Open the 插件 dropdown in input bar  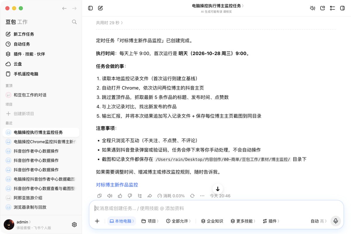tap(271, 221)
